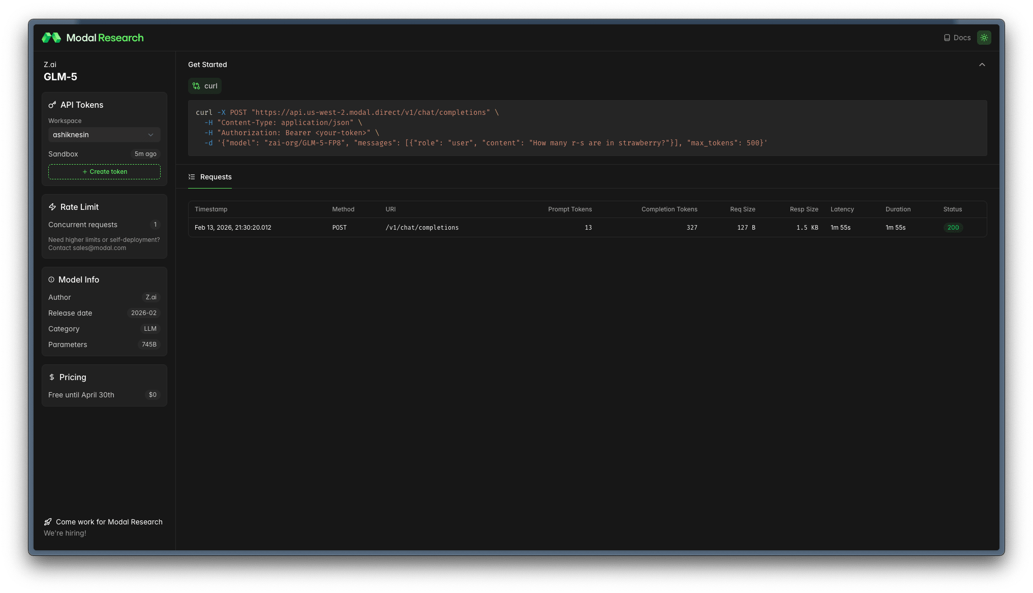The height and width of the screenshot is (593, 1033).
Task: Click the rocket icon near hiring notice
Action: point(48,522)
